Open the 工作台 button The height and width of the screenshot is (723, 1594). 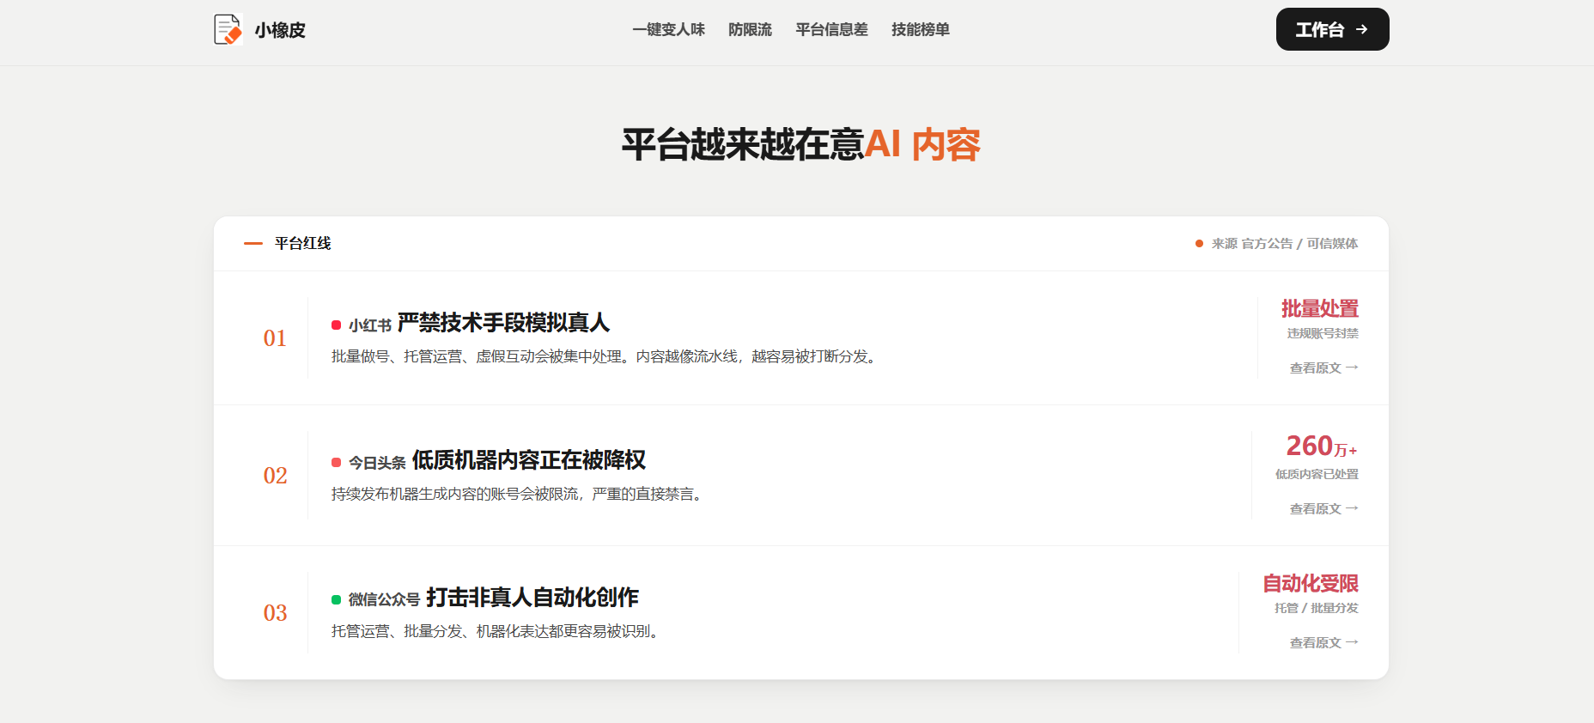1332,29
